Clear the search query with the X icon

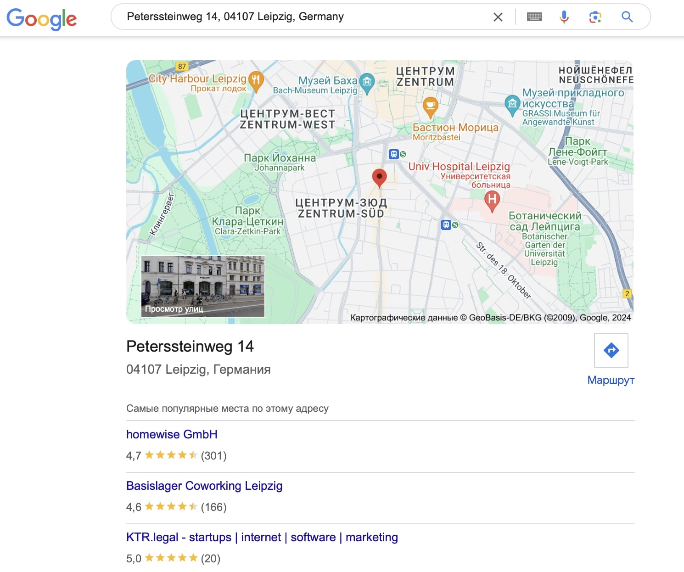(x=498, y=17)
